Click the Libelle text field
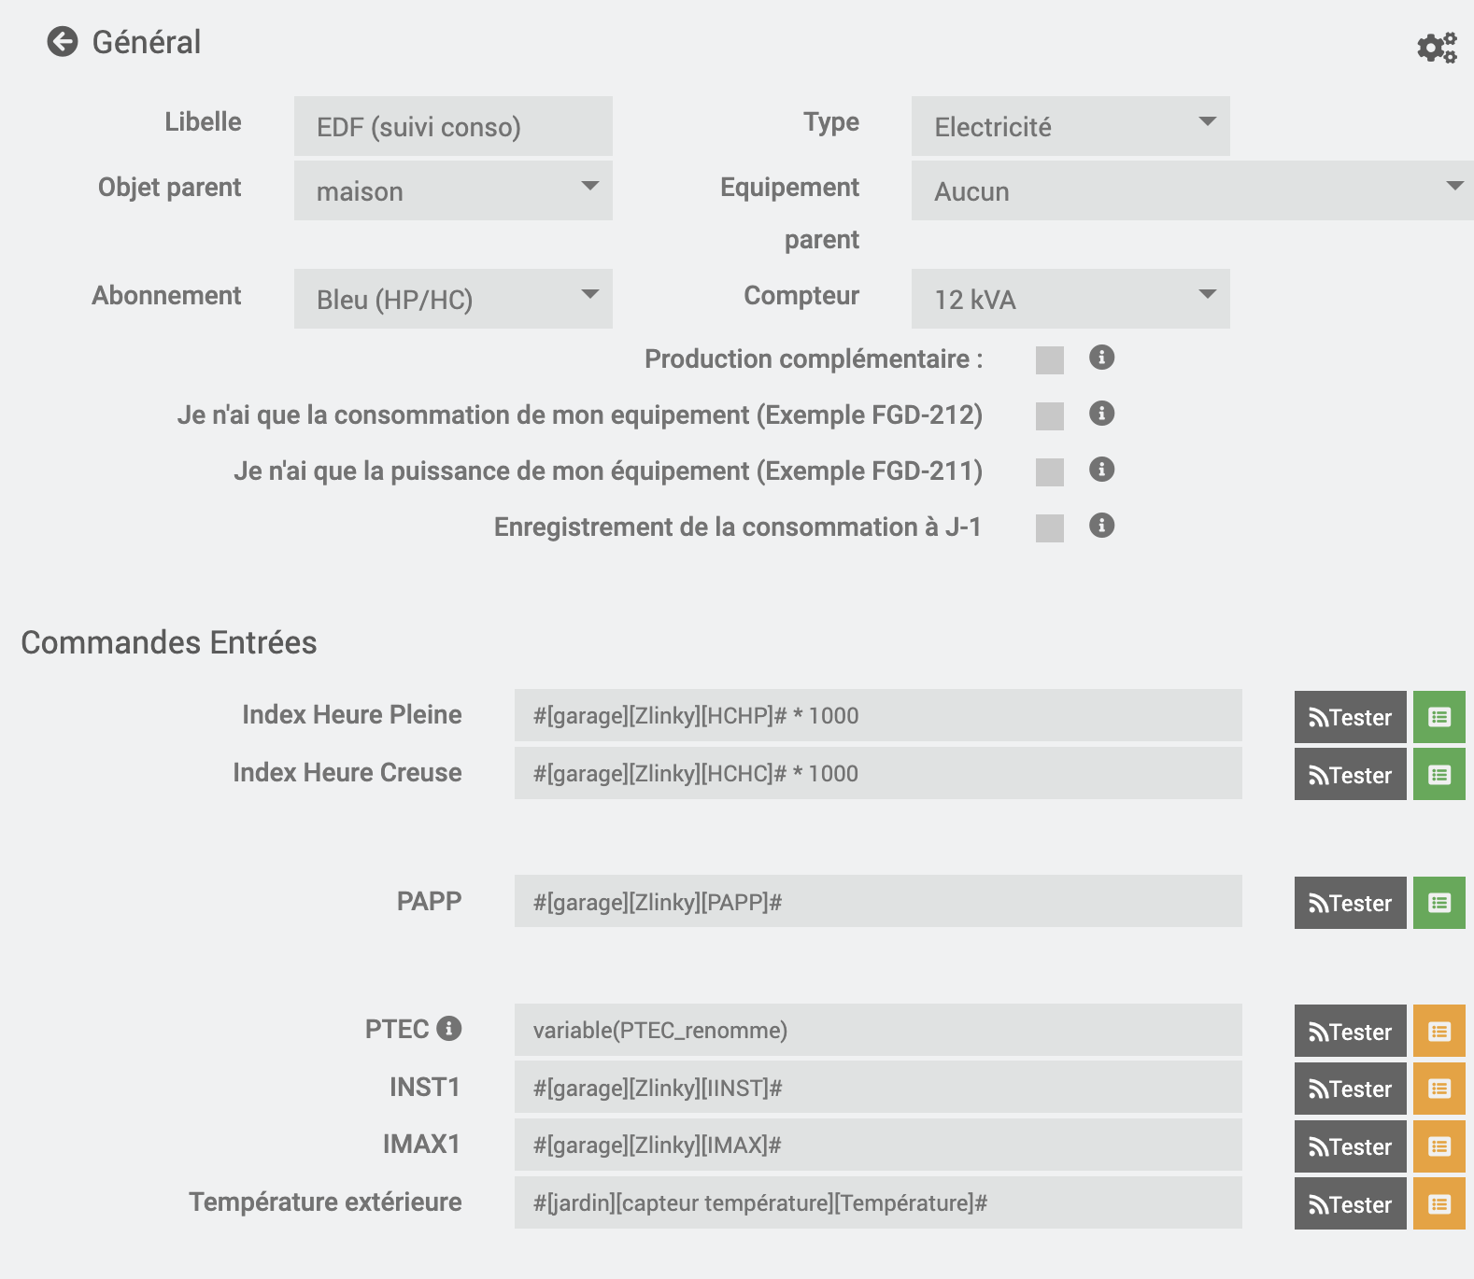This screenshot has width=1474, height=1279. pyautogui.click(x=453, y=126)
